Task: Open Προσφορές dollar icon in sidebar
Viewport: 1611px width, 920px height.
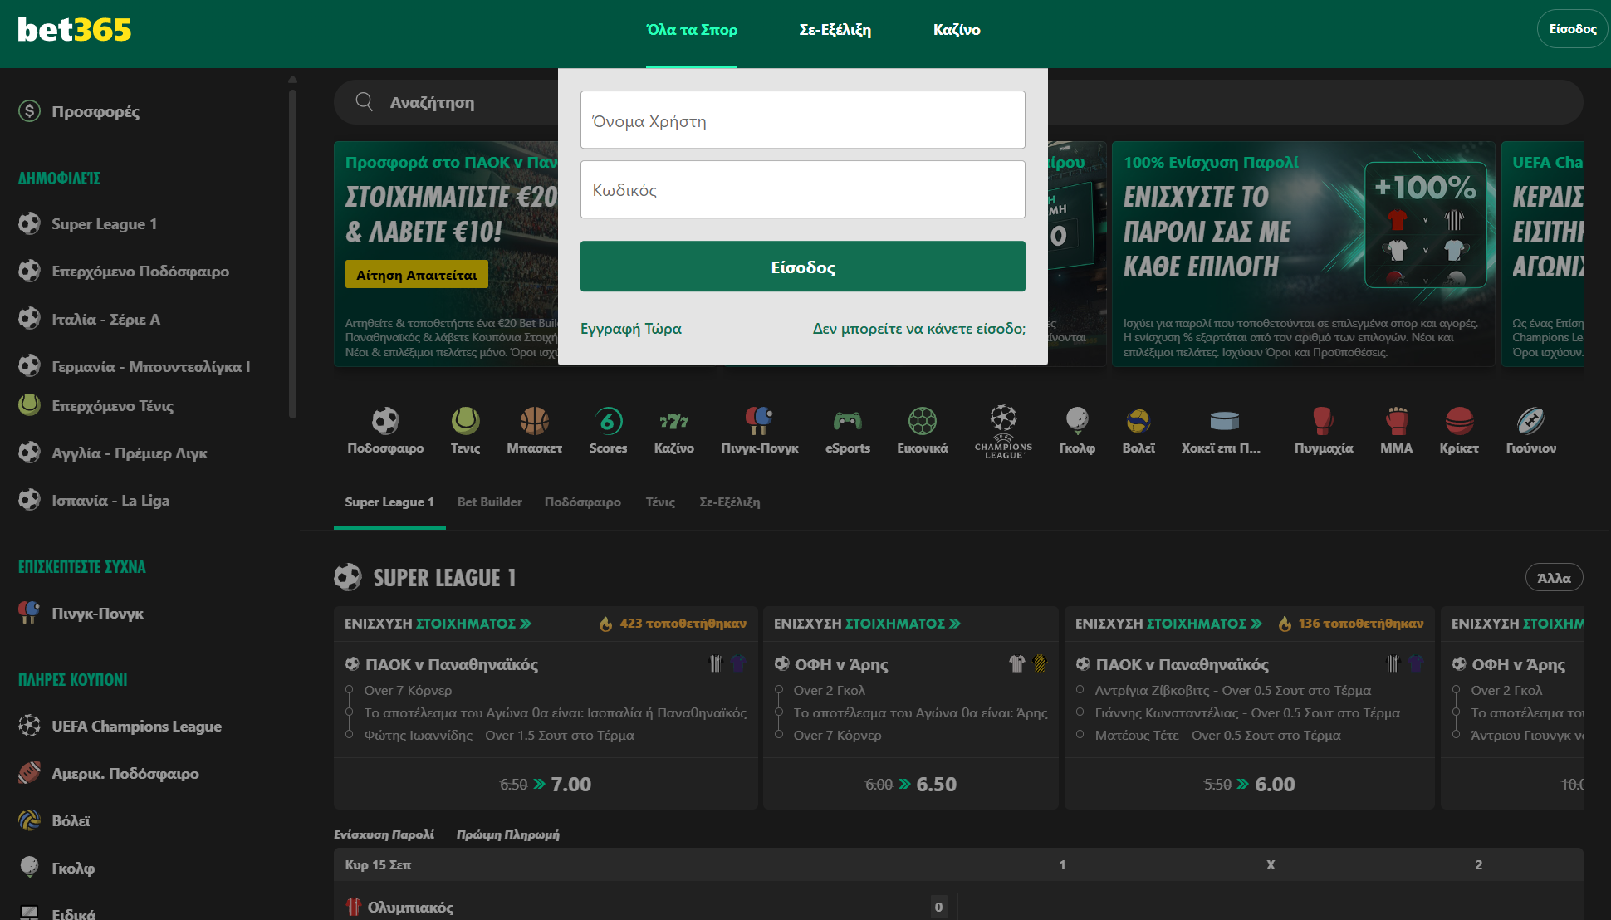Action: tap(29, 110)
